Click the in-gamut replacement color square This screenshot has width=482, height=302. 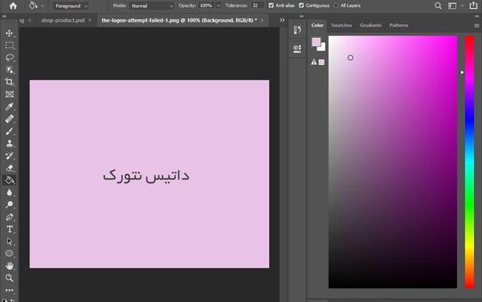321,63
